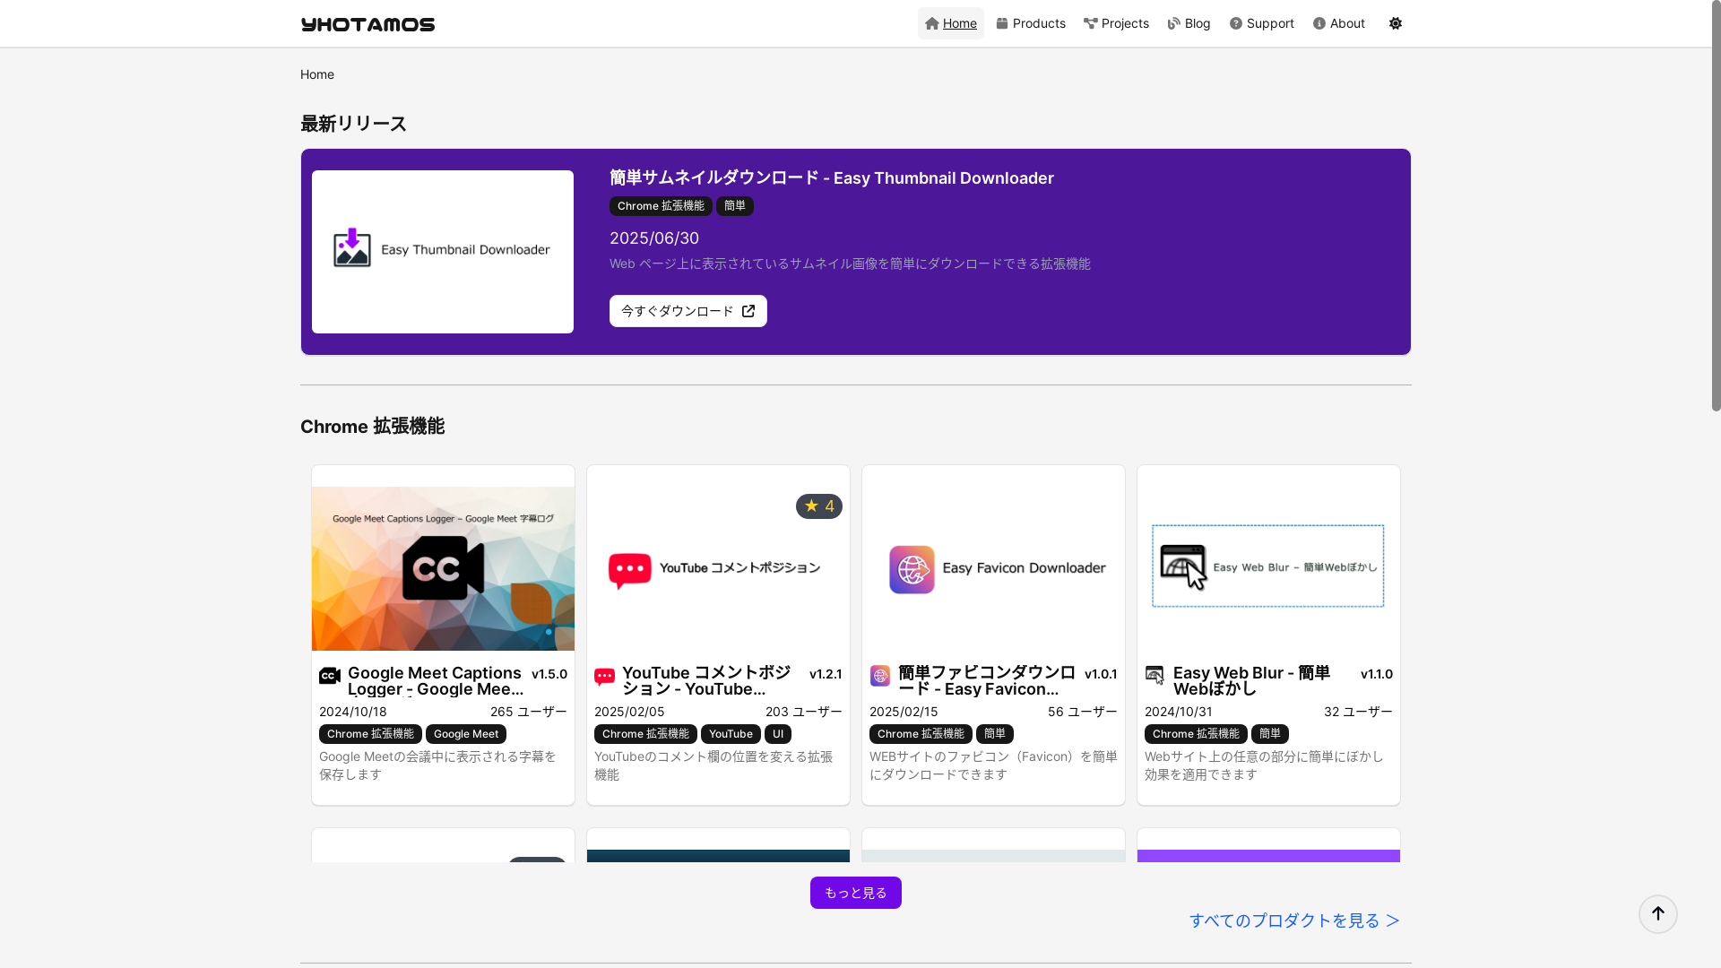Click the 265 ユーザー count

[529, 712]
